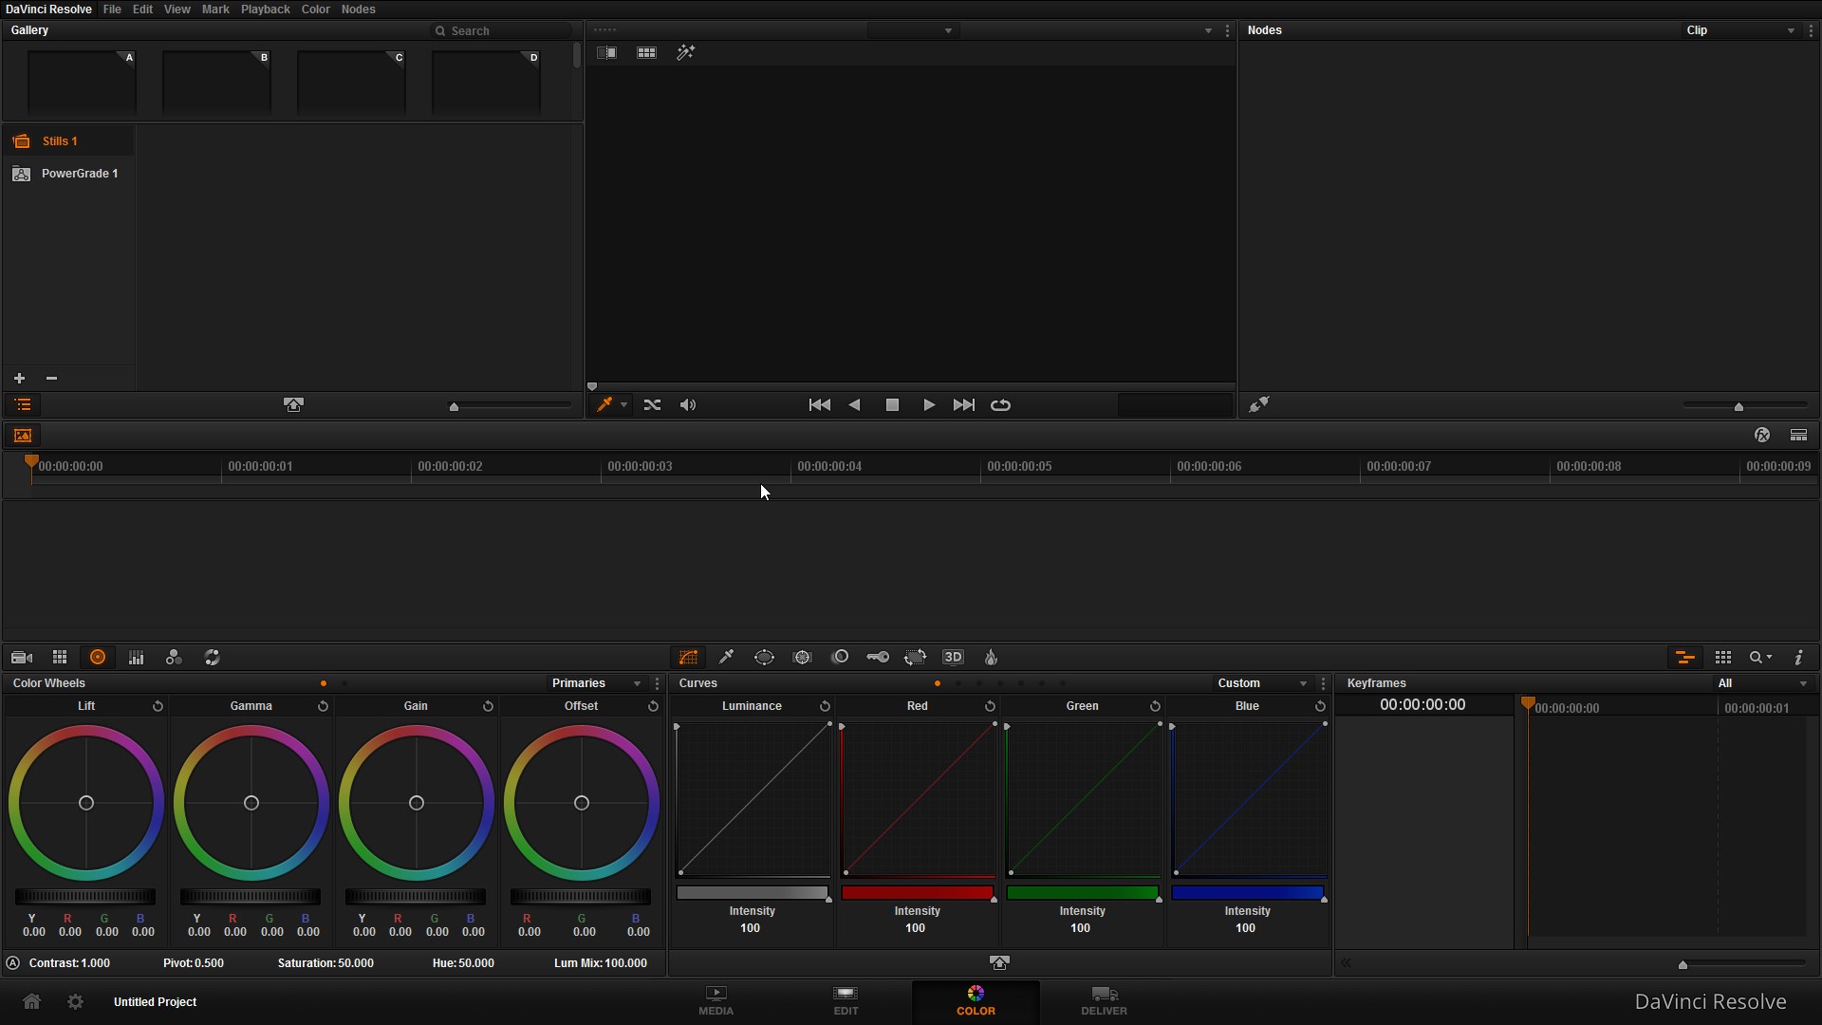Mute audio with the speaker icon
The width and height of the screenshot is (1822, 1025).
688,405
